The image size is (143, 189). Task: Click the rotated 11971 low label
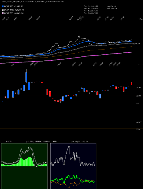(x=95, y=64)
